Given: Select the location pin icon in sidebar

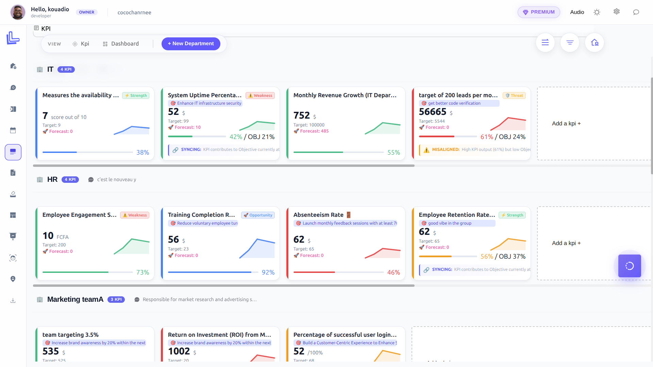Looking at the screenshot, I should coord(13,279).
